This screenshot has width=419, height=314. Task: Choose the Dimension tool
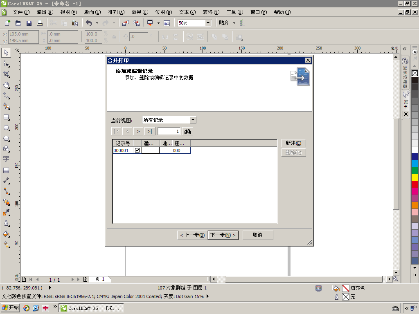pos(6,181)
